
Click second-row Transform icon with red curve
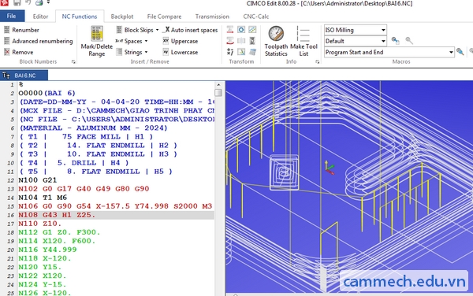tap(230, 41)
